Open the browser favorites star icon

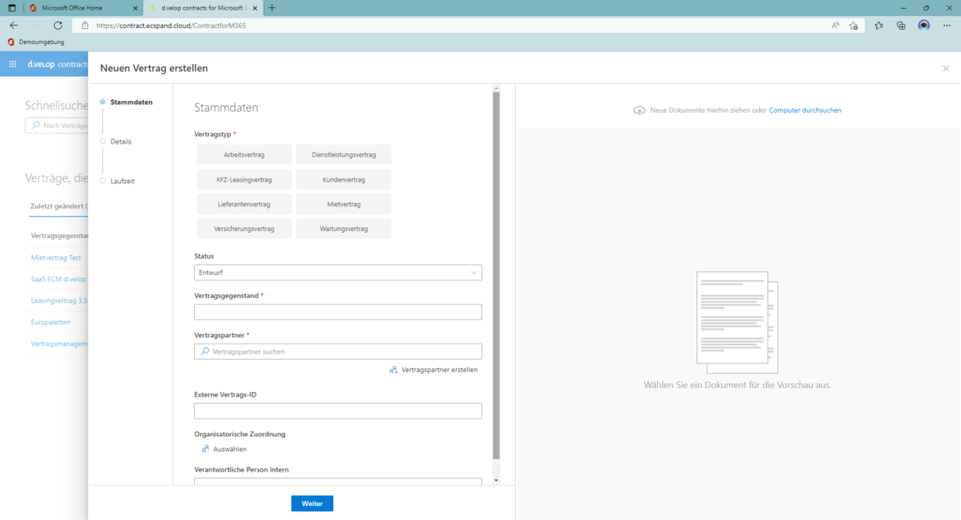point(878,26)
